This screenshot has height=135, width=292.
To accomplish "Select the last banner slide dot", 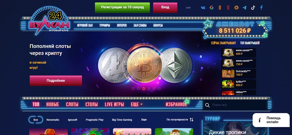I will 159,89.
